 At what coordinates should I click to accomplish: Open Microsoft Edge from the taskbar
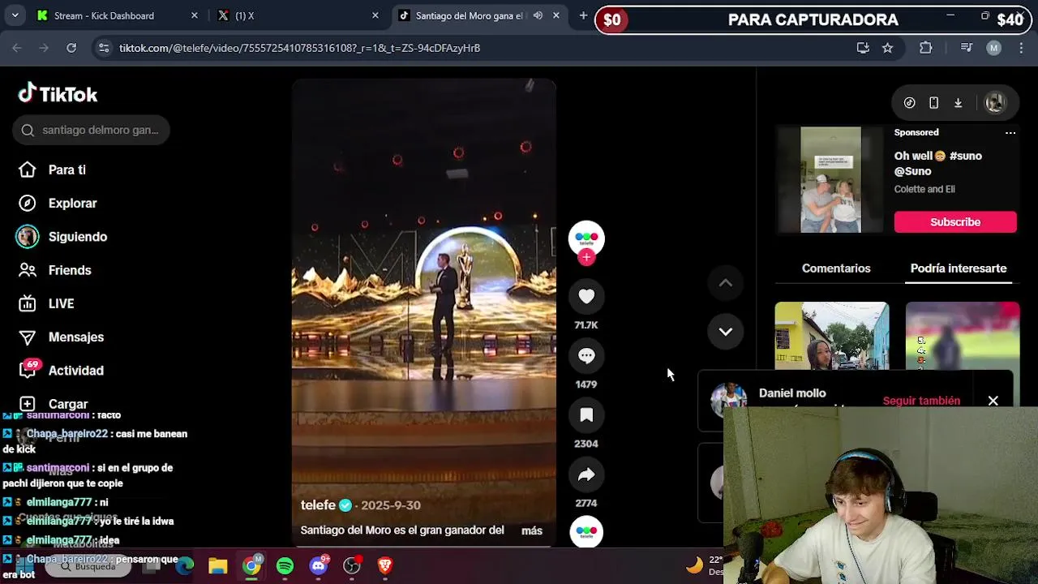coord(185,566)
